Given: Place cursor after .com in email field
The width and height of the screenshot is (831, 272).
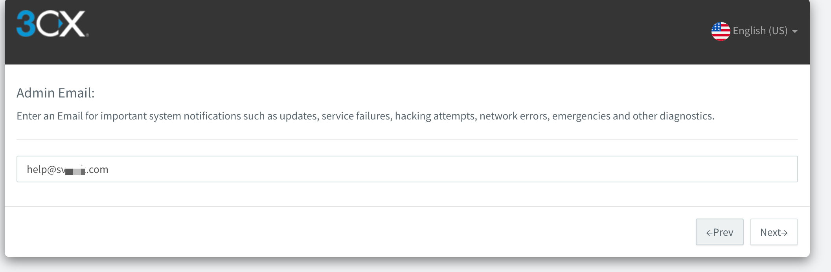Looking at the screenshot, I should pos(109,169).
